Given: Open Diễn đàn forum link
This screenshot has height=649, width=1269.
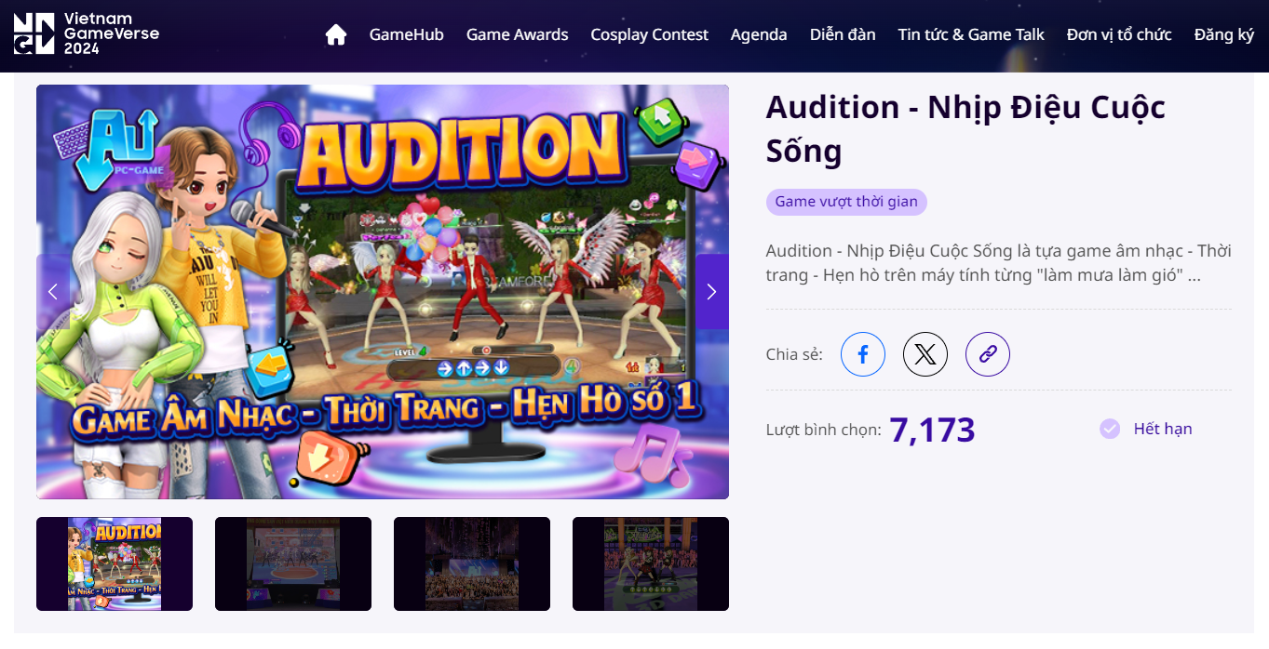Looking at the screenshot, I should point(843,34).
